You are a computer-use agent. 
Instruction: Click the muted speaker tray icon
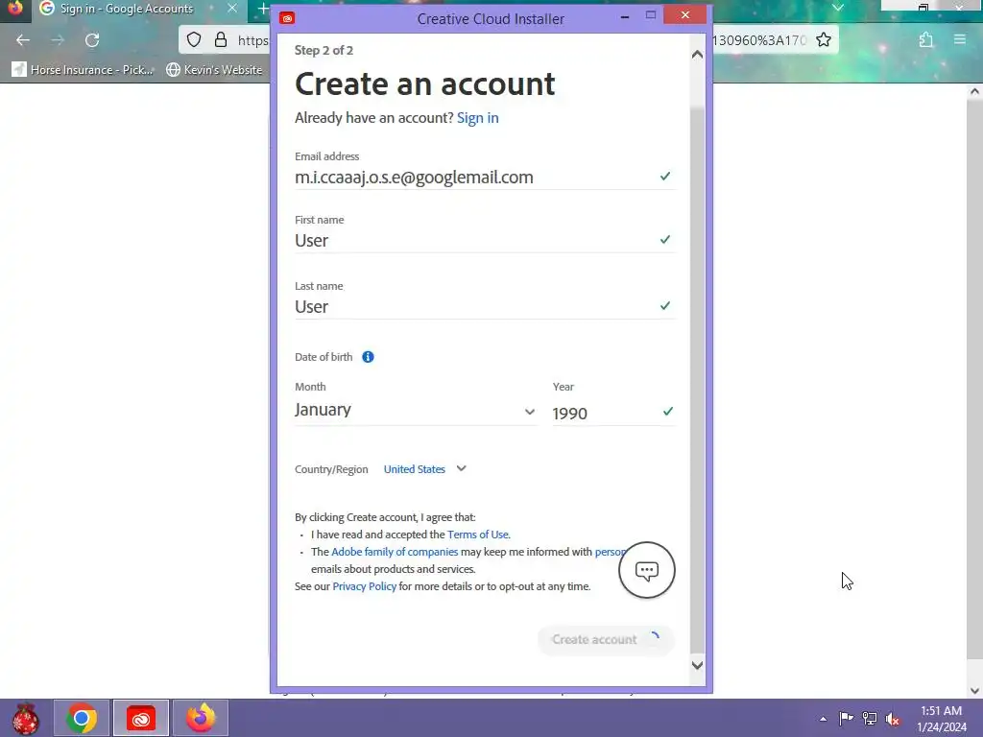[892, 718]
